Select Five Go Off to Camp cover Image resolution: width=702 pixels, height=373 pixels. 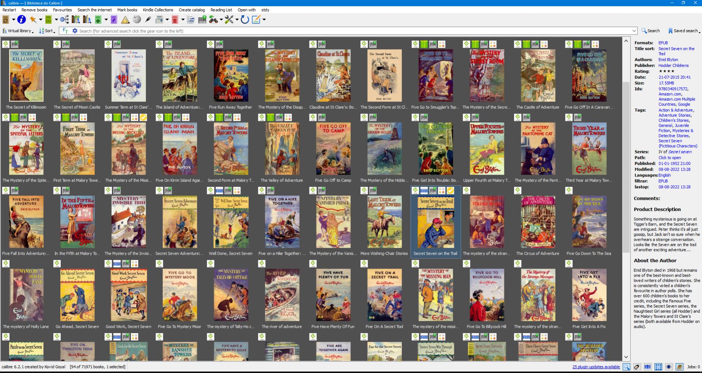[333, 149]
